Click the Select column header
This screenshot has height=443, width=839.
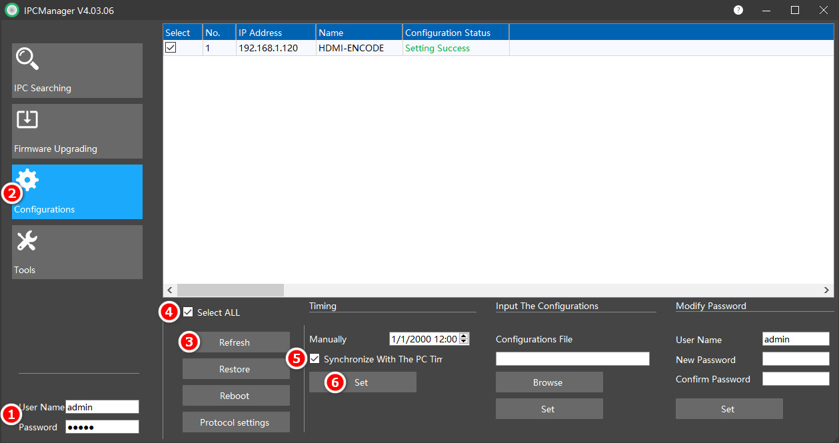pyautogui.click(x=183, y=33)
